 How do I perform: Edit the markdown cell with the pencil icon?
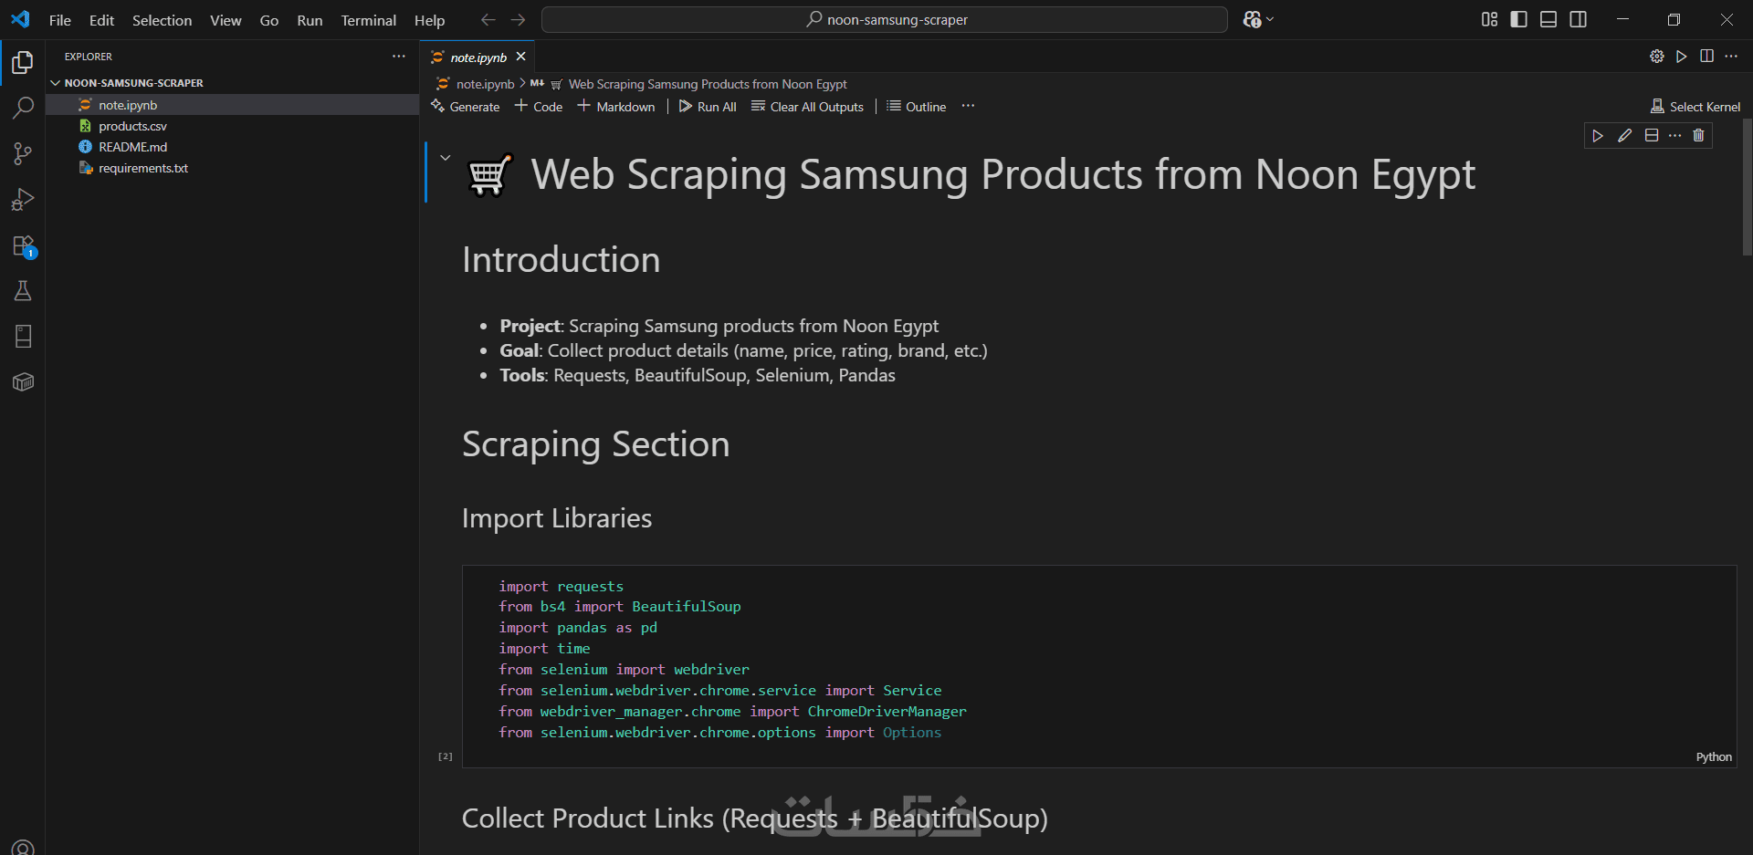tap(1624, 136)
